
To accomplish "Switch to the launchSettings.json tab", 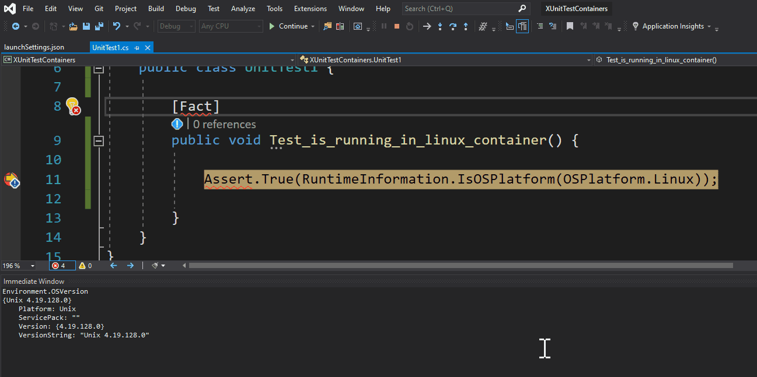I will tap(34, 47).
